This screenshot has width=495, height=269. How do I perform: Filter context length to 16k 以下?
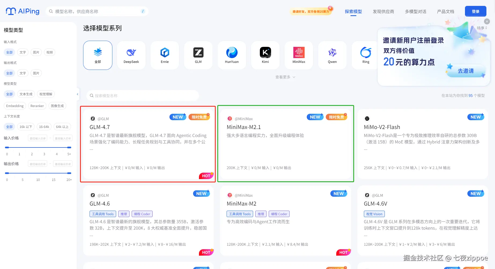tap(26, 127)
